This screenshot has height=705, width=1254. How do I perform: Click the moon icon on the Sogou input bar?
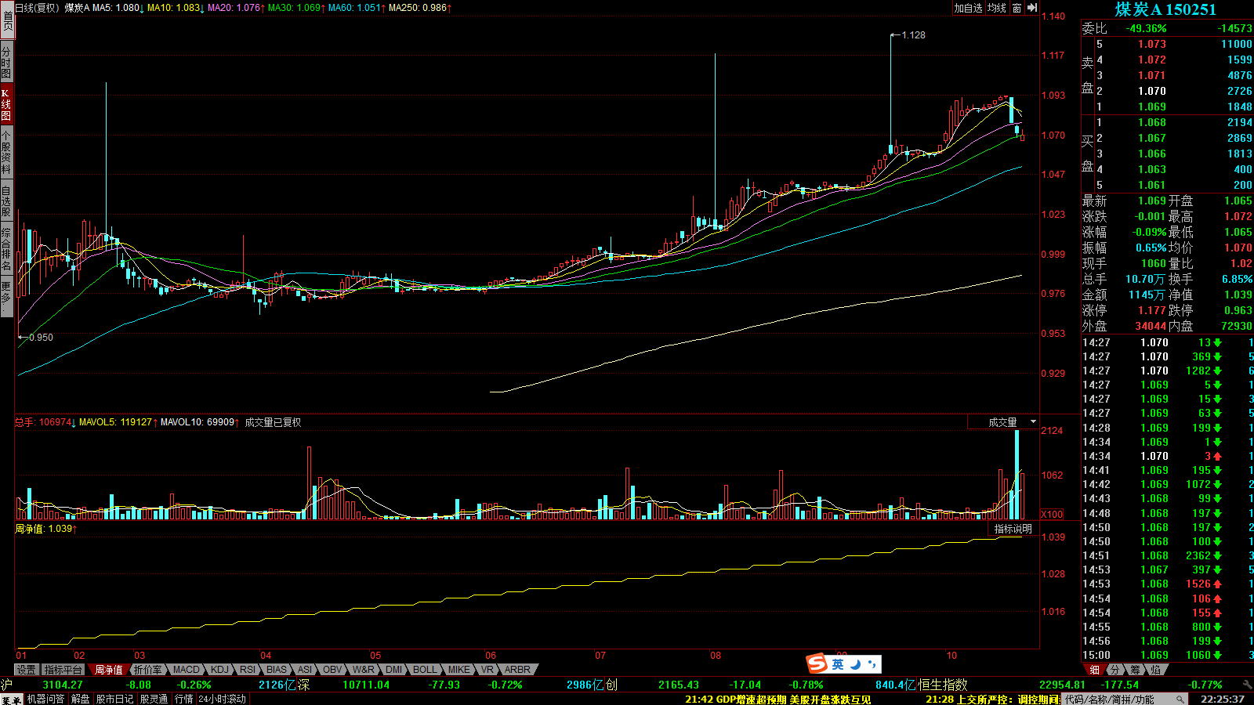pos(855,664)
